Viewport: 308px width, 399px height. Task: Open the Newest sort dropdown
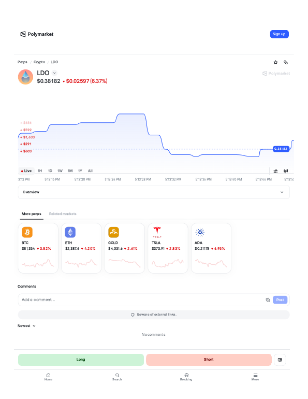[x=26, y=326]
